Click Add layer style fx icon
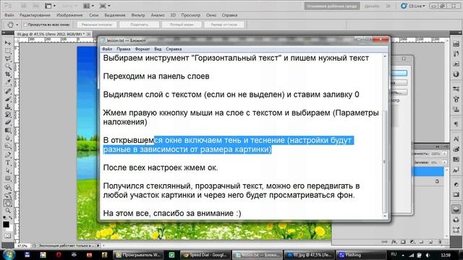 click(394, 242)
